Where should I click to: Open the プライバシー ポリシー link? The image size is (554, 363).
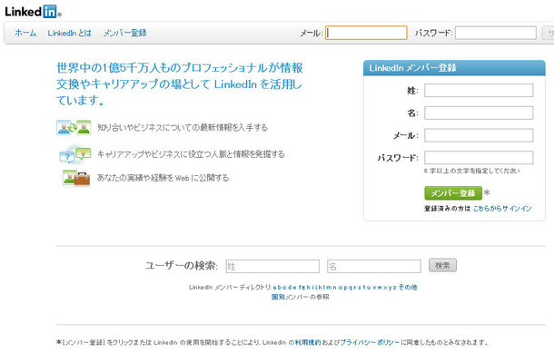tap(370, 342)
